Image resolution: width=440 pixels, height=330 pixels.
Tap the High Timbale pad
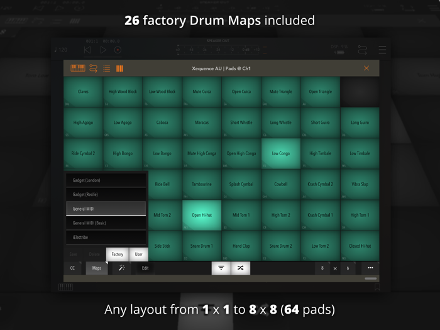click(320, 153)
